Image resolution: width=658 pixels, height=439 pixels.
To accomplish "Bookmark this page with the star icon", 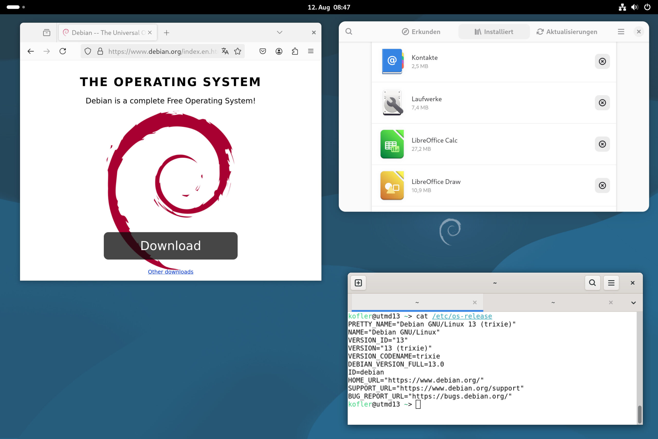I will [237, 51].
